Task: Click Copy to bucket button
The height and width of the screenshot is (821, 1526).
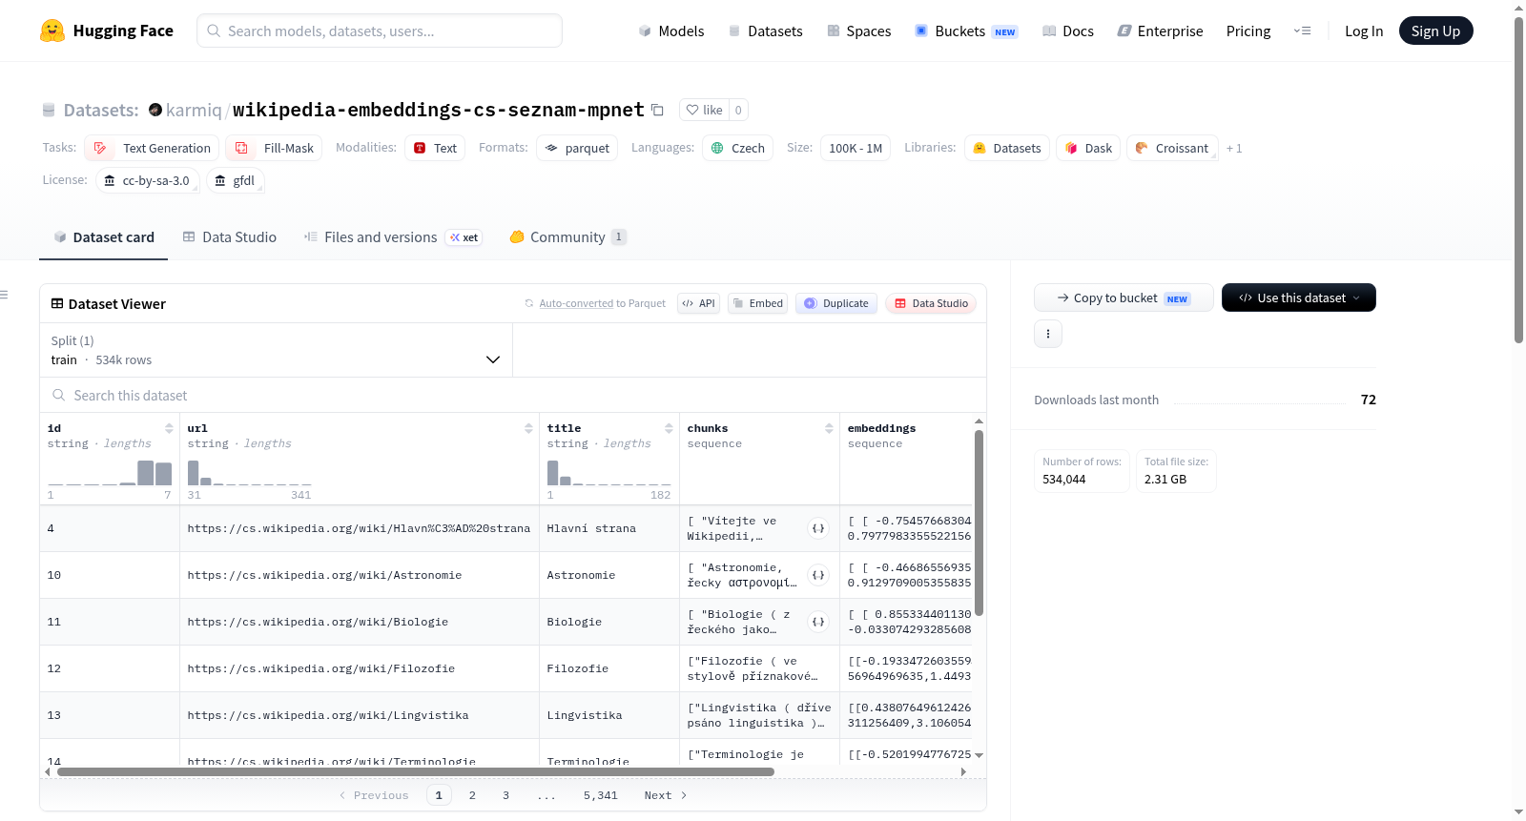Action: 1124,298
